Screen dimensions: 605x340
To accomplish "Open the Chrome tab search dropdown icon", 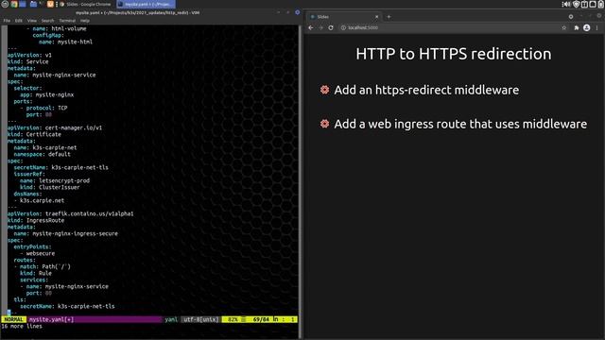I will coord(571,17).
